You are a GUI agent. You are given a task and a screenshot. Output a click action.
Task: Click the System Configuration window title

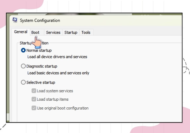click(x=40, y=21)
